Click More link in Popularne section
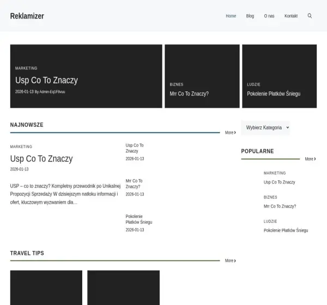327x305 pixels. click(x=310, y=159)
